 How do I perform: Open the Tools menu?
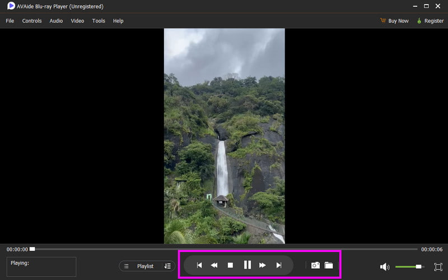point(99,21)
